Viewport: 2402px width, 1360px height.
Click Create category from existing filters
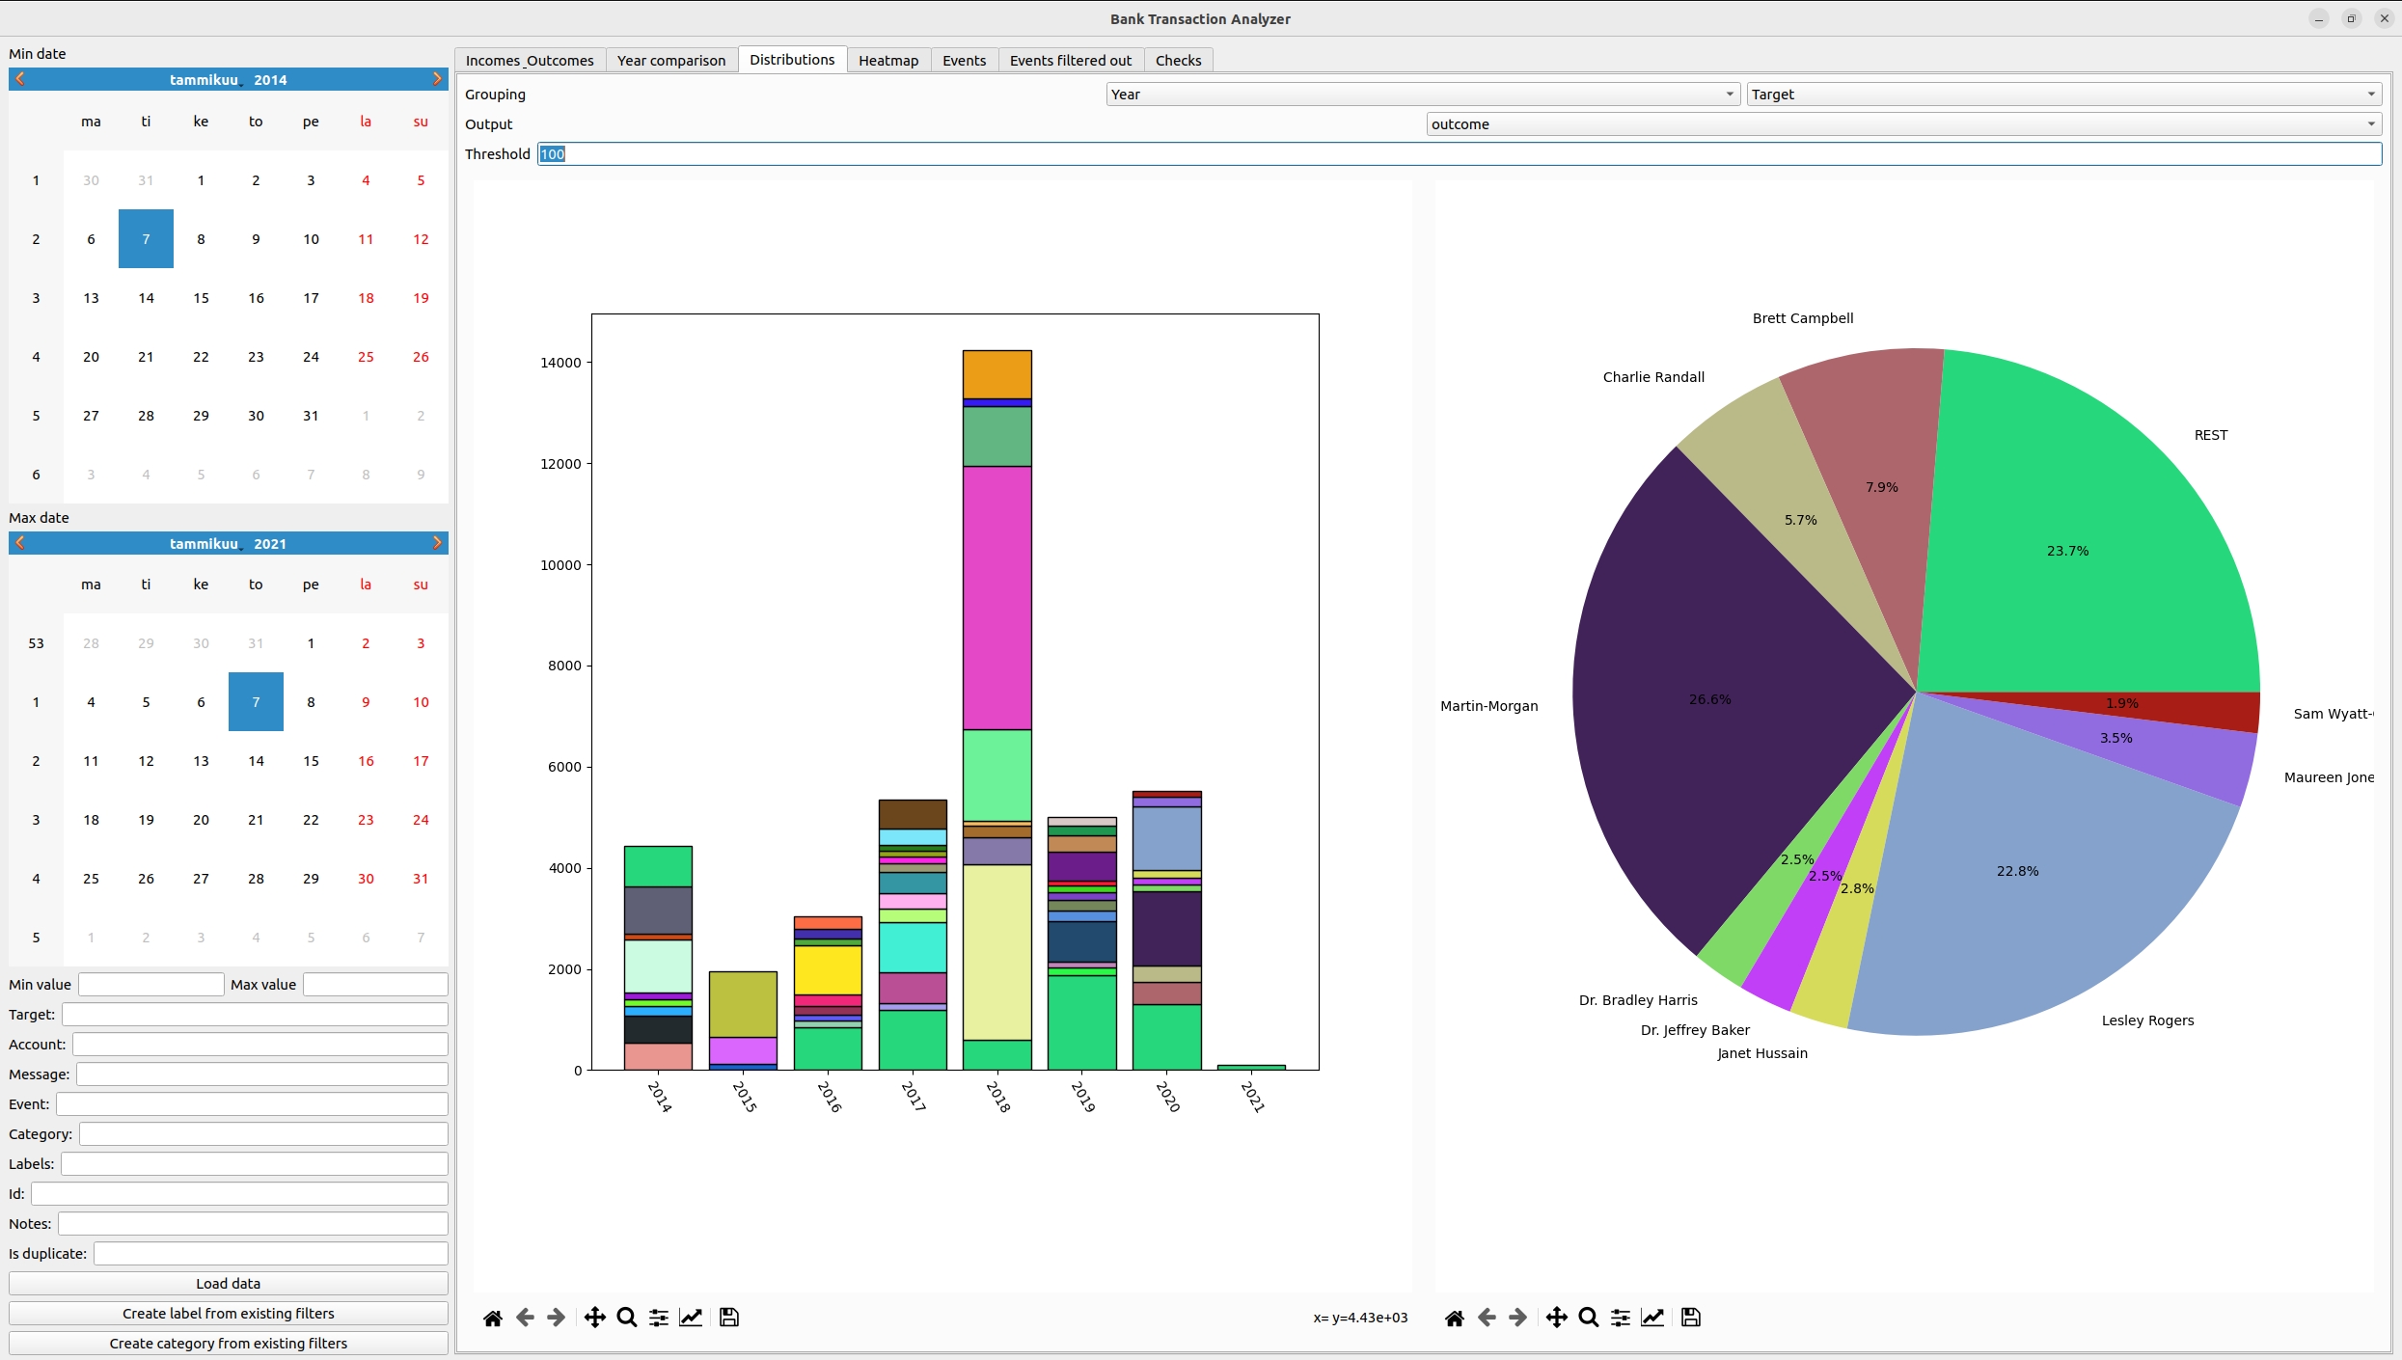pyautogui.click(x=228, y=1344)
